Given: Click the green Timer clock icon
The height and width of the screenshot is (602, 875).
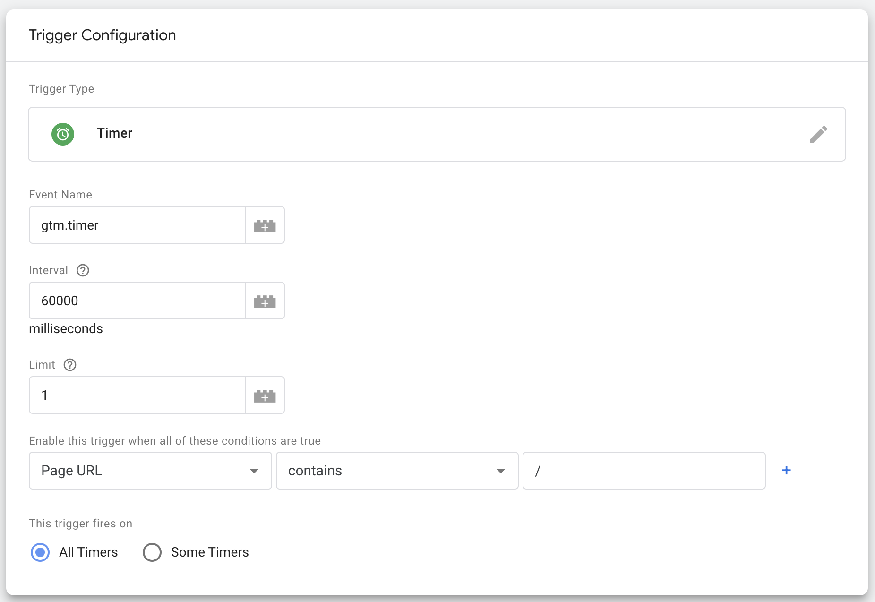Looking at the screenshot, I should click(x=63, y=134).
